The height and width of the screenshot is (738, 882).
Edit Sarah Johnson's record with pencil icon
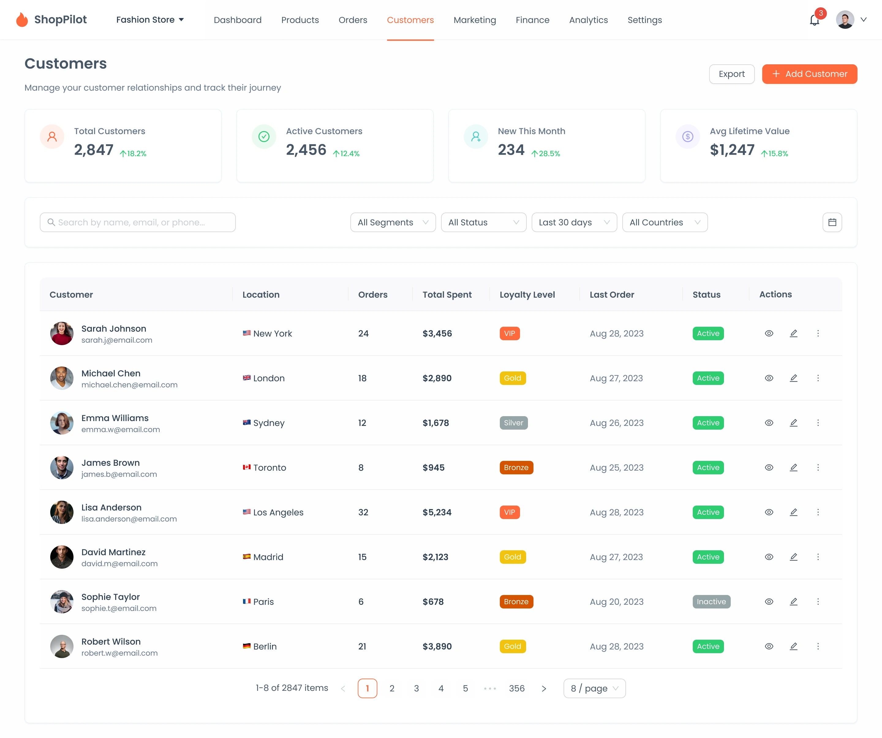coord(793,333)
